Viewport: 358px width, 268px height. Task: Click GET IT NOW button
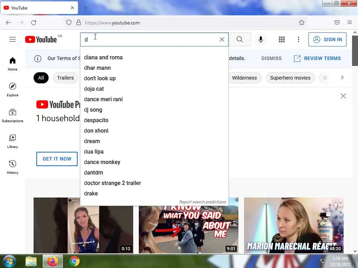coord(57,159)
